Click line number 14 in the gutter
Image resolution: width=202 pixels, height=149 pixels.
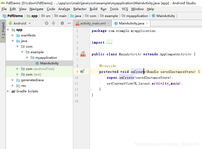coord(76,101)
